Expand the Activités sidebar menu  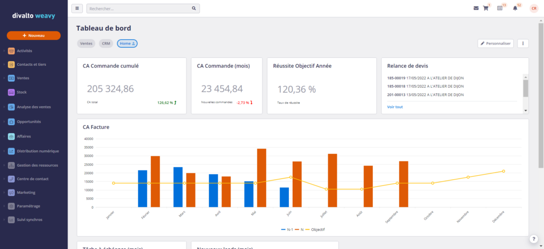pyautogui.click(x=24, y=51)
